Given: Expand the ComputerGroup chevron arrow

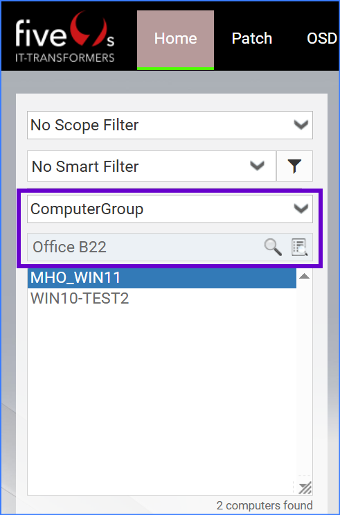Looking at the screenshot, I should pyautogui.click(x=301, y=209).
